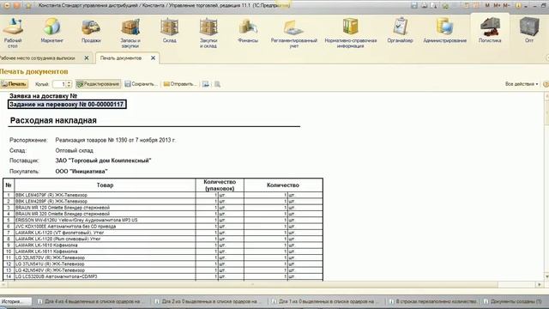Screen dimensions: 549x309
Task: Click the printer icon in the title bar
Action: [x=424, y=6]
